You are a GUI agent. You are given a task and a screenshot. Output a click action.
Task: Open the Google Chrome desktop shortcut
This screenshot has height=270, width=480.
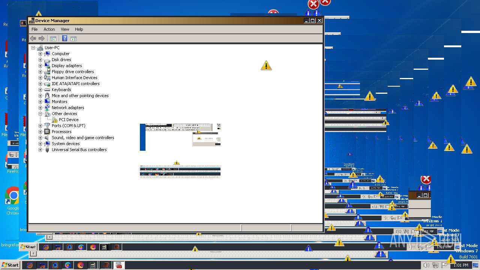(13, 201)
